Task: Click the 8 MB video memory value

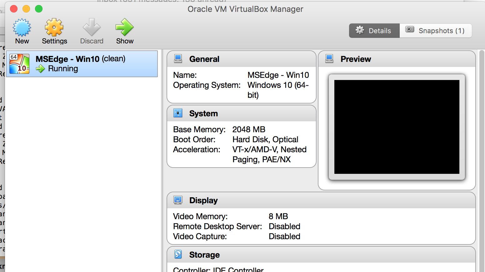Action: pos(278,216)
